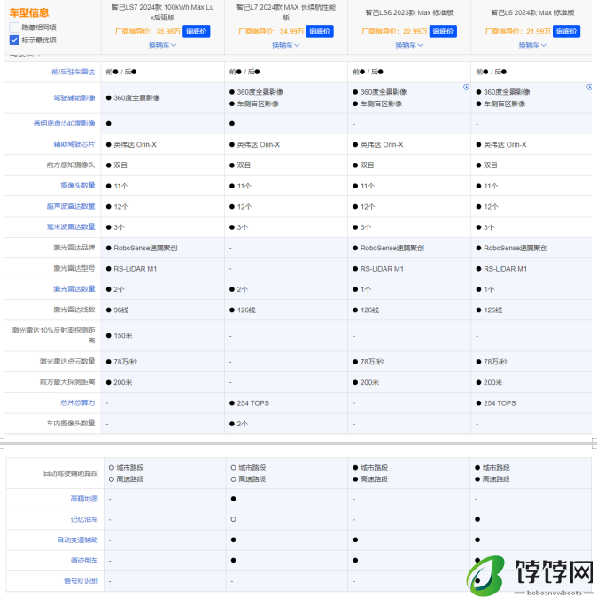
Task: Select the 智己LS6 2023款 Max 标准版 title
Action: 409,12
